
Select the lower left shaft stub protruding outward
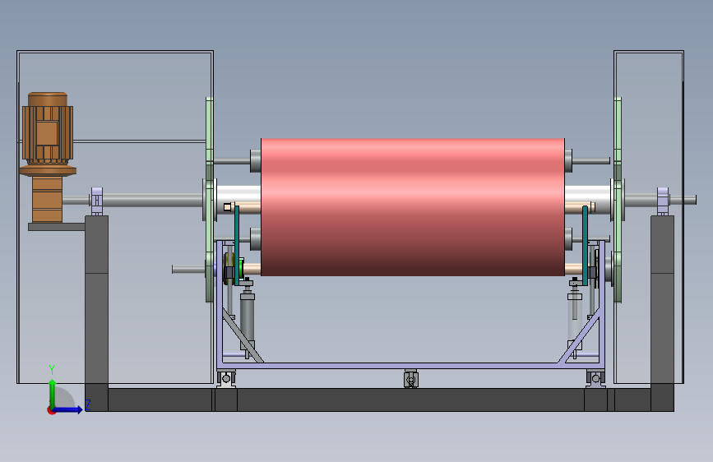point(188,270)
